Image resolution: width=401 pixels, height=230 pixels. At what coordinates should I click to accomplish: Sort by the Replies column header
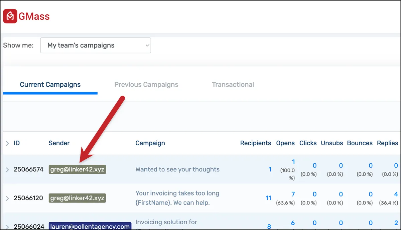[x=387, y=143]
